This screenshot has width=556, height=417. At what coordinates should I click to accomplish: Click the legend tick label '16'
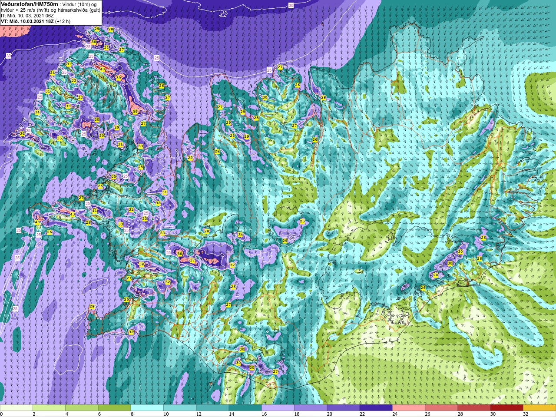(x=264, y=414)
